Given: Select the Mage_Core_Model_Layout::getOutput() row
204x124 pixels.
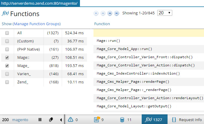Looking at the screenshot, I should 134,106.
